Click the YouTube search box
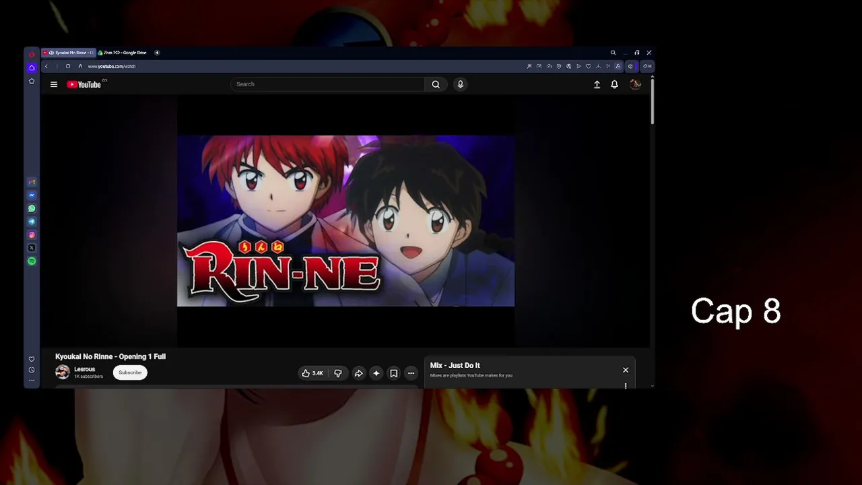Image resolution: width=862 pixels, height=485 pixels. (x=327, y=84)
